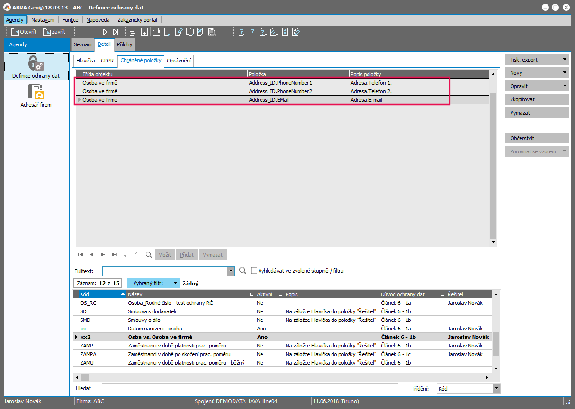Click the Zkopírovat button
Screen dimensions: 575x409
537,99
